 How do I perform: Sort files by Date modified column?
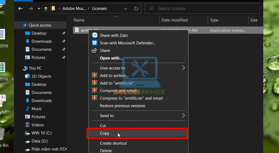click(x=174, y=20)
